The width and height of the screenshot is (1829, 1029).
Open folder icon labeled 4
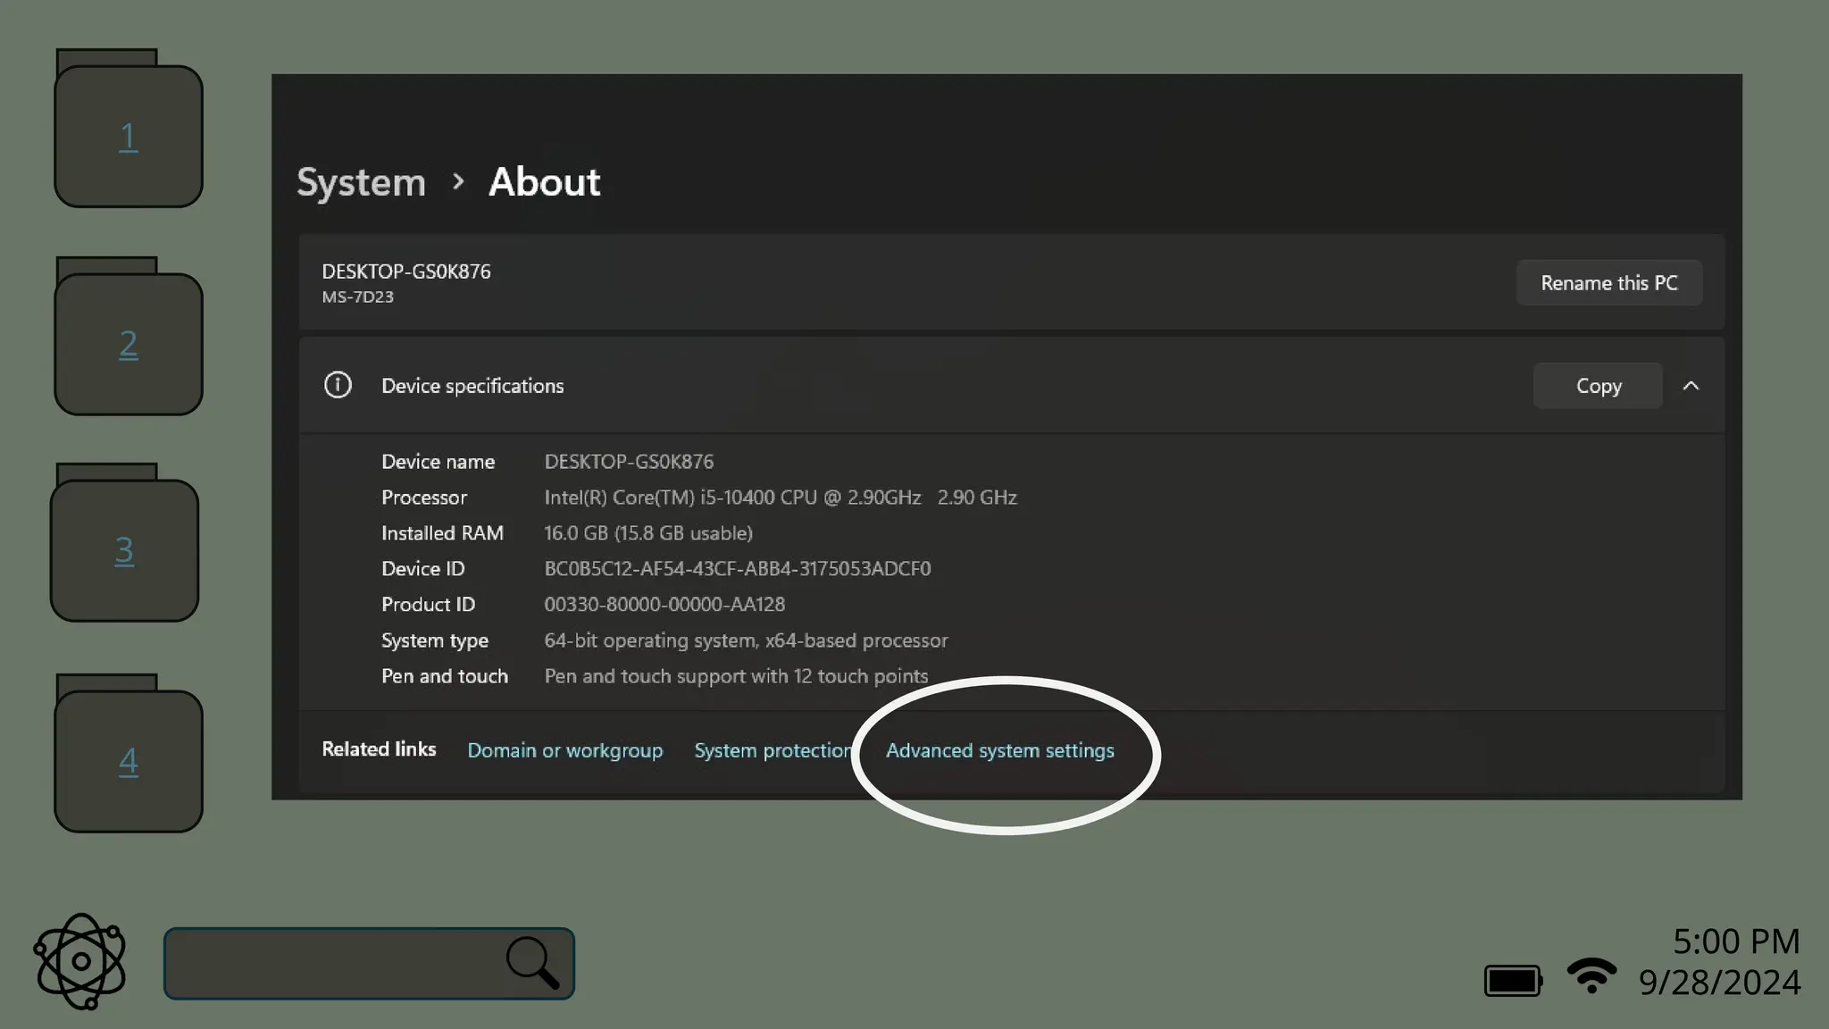[129, 759]
